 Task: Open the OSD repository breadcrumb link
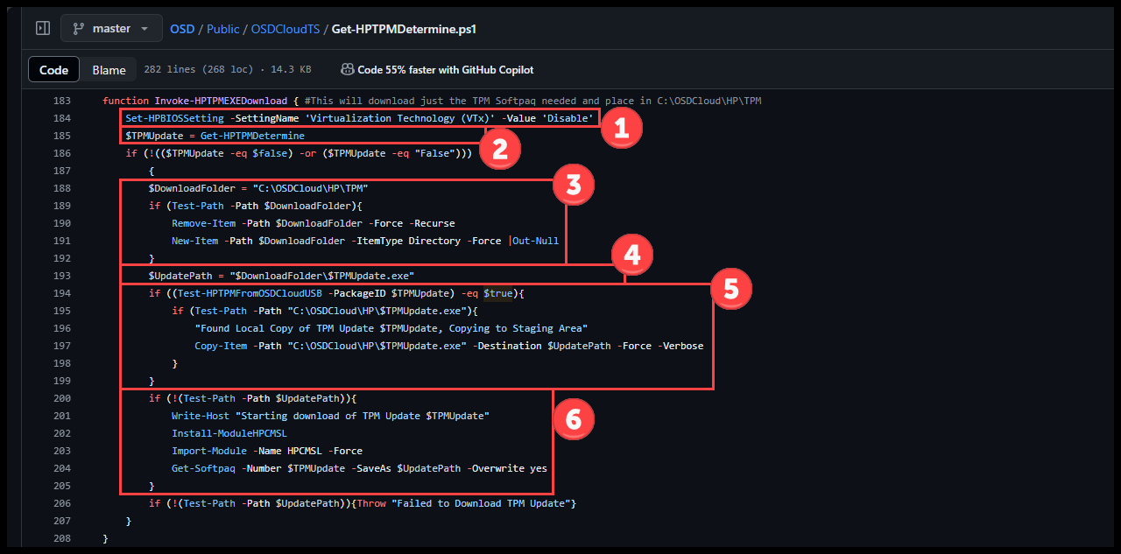coord(181,28)
